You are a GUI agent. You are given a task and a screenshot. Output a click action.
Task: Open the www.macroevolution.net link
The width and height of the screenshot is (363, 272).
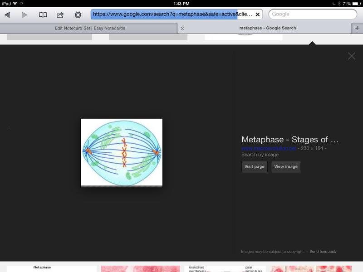268,148
